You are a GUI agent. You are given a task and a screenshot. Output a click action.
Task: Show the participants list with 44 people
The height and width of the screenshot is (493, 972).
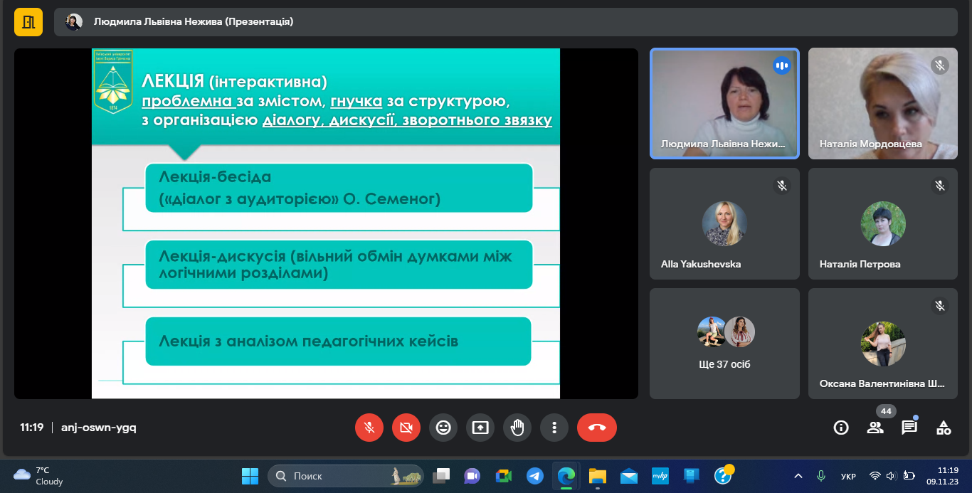pos(875,428)
